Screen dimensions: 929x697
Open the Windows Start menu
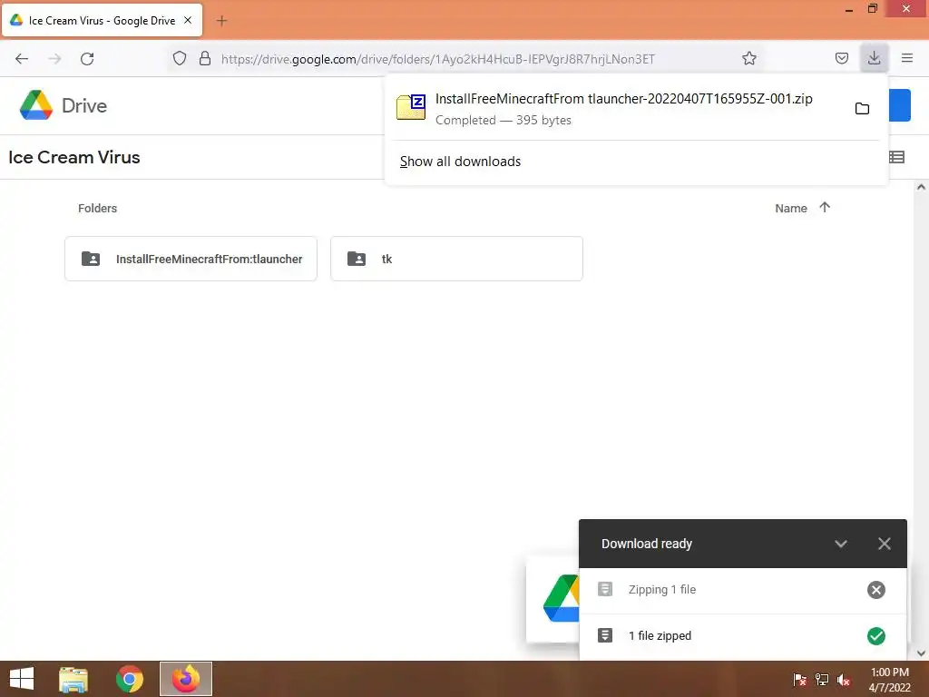(22, 679)
